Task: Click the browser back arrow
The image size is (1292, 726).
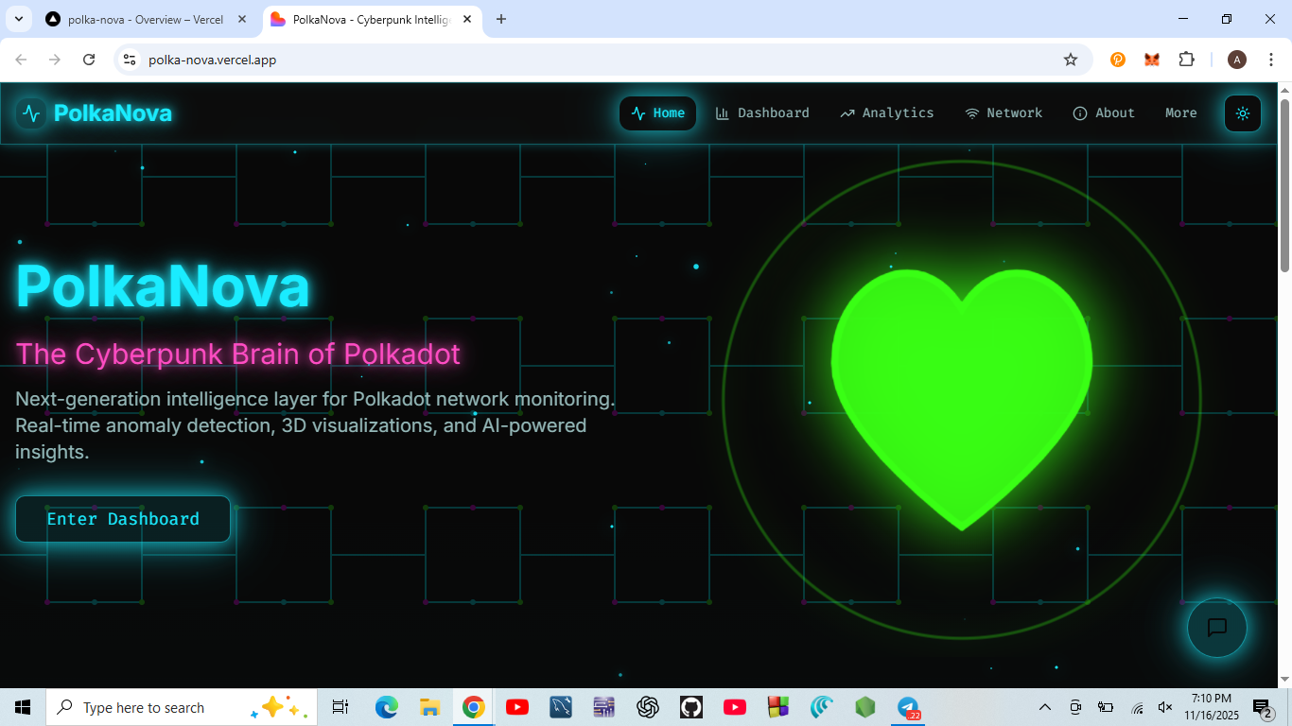Action: click(21, 60)
